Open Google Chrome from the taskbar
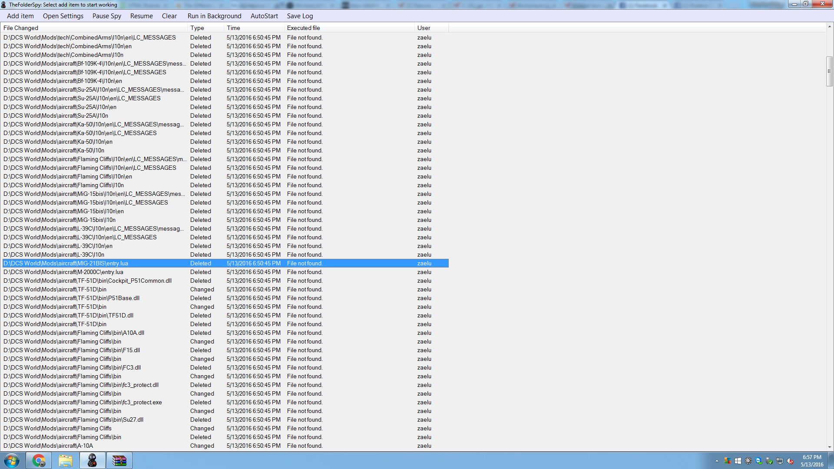Screen dimensions: 834x469 coord(39,460)
